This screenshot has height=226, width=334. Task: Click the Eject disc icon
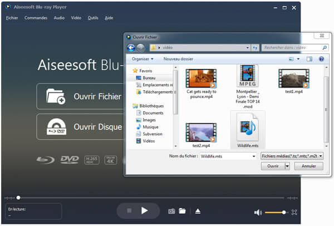click(197, 212)
